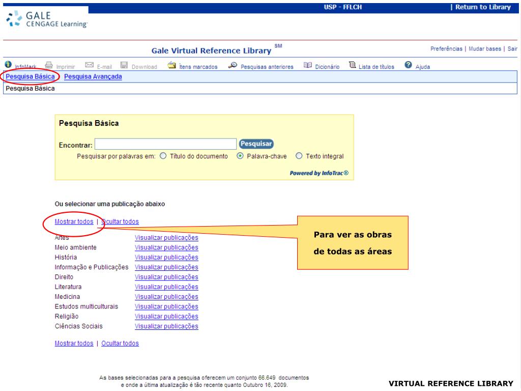
Task: Visualizar publicações for Literatura
Action: [166, 287]
